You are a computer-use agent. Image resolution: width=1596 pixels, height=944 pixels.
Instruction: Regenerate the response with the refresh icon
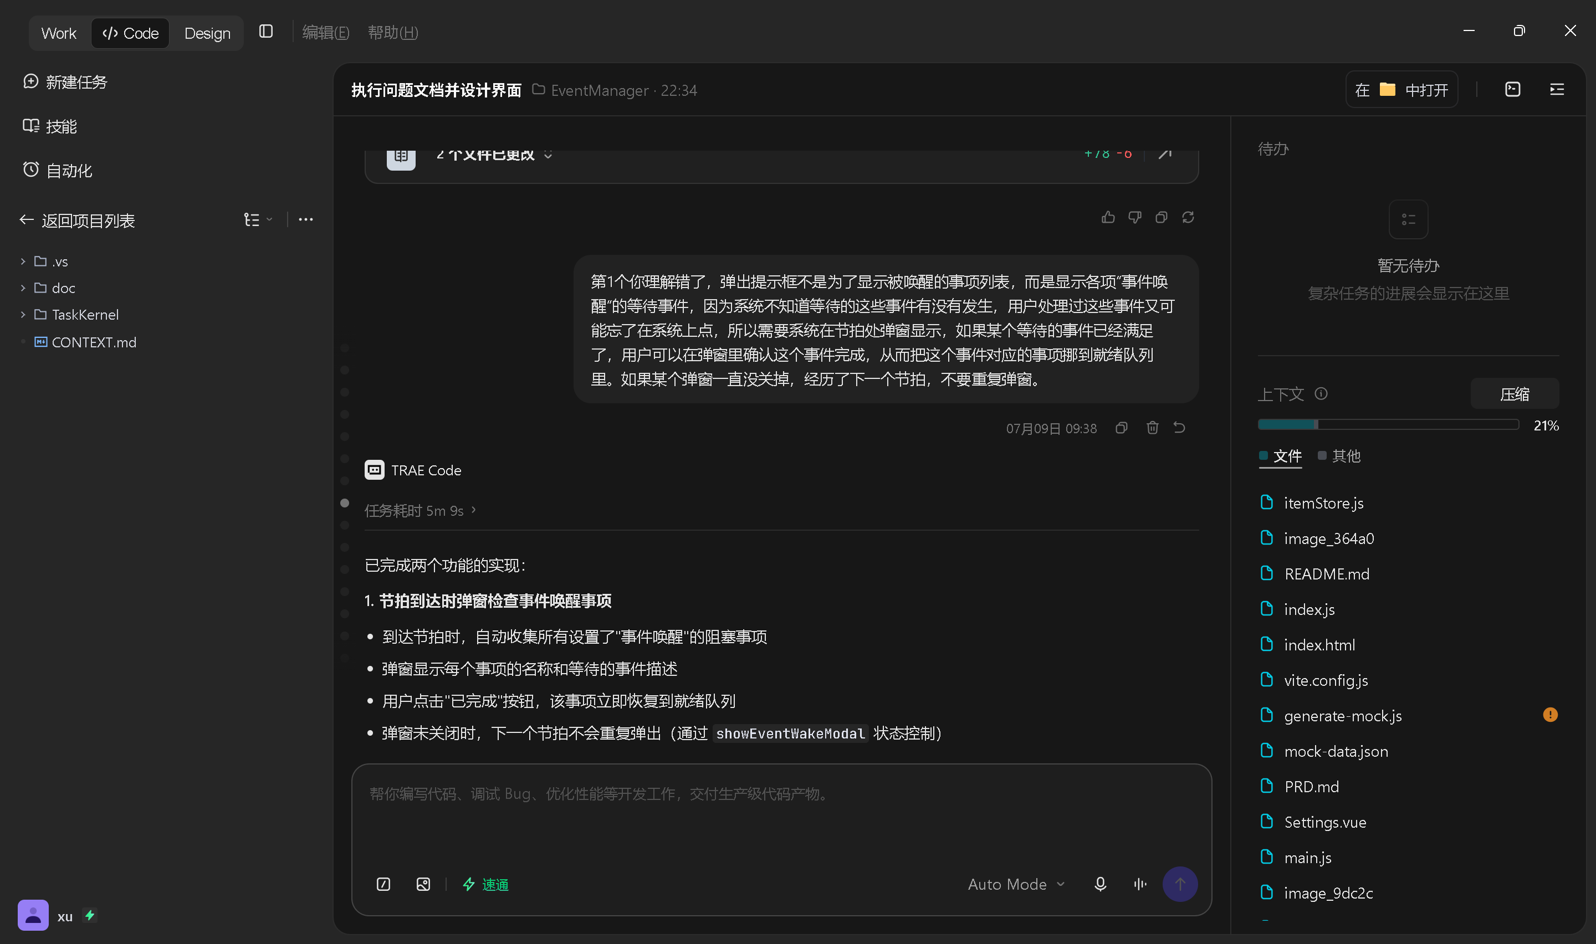tap(1188, 218)
